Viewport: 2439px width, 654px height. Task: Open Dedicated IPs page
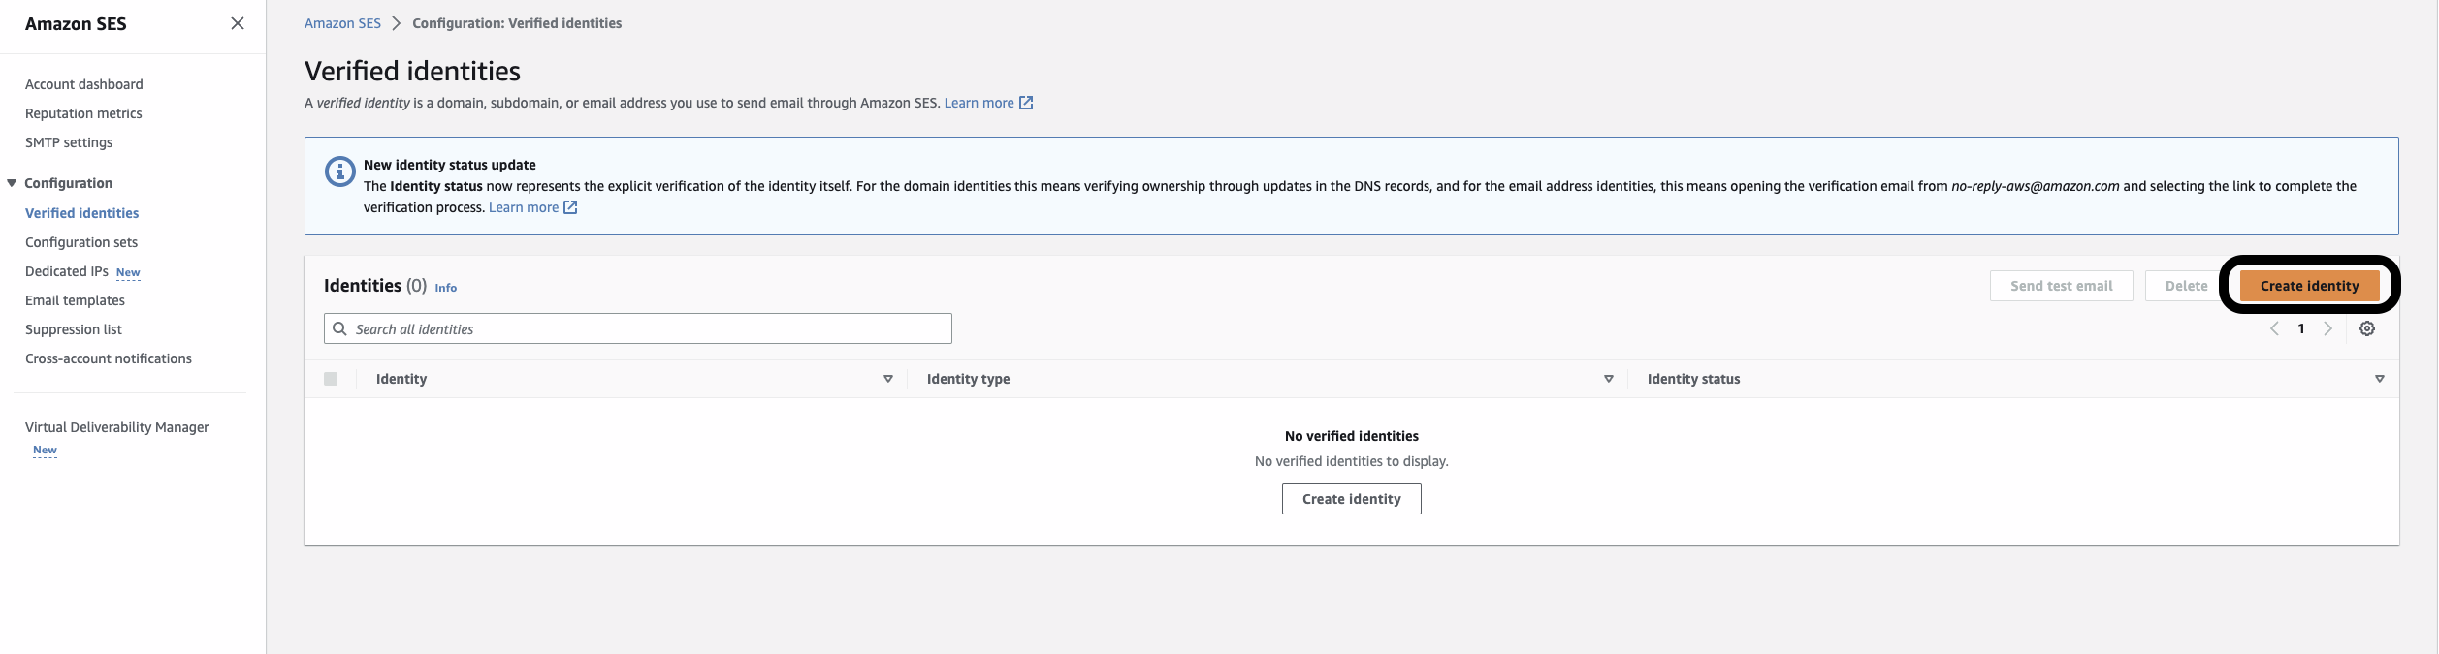point(67,271)
